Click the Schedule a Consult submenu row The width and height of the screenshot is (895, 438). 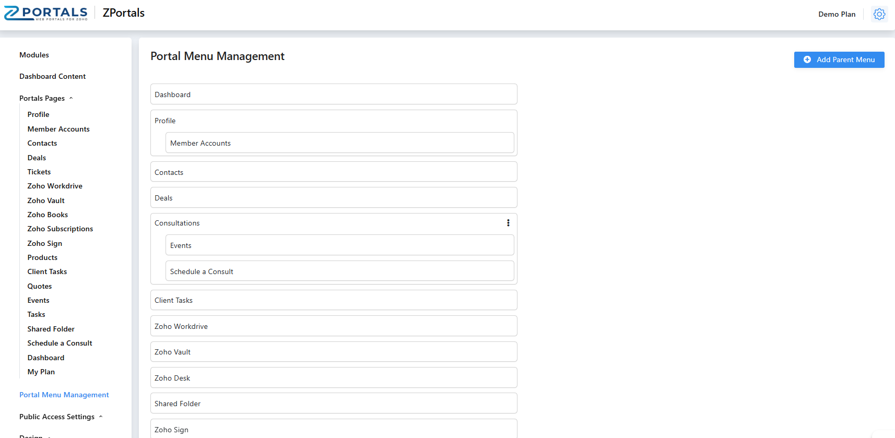339,271
